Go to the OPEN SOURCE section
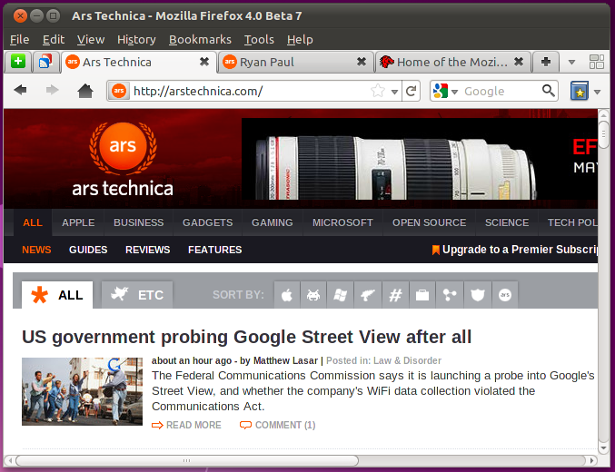Screen dimensions: 615x472 pos(429,222)
